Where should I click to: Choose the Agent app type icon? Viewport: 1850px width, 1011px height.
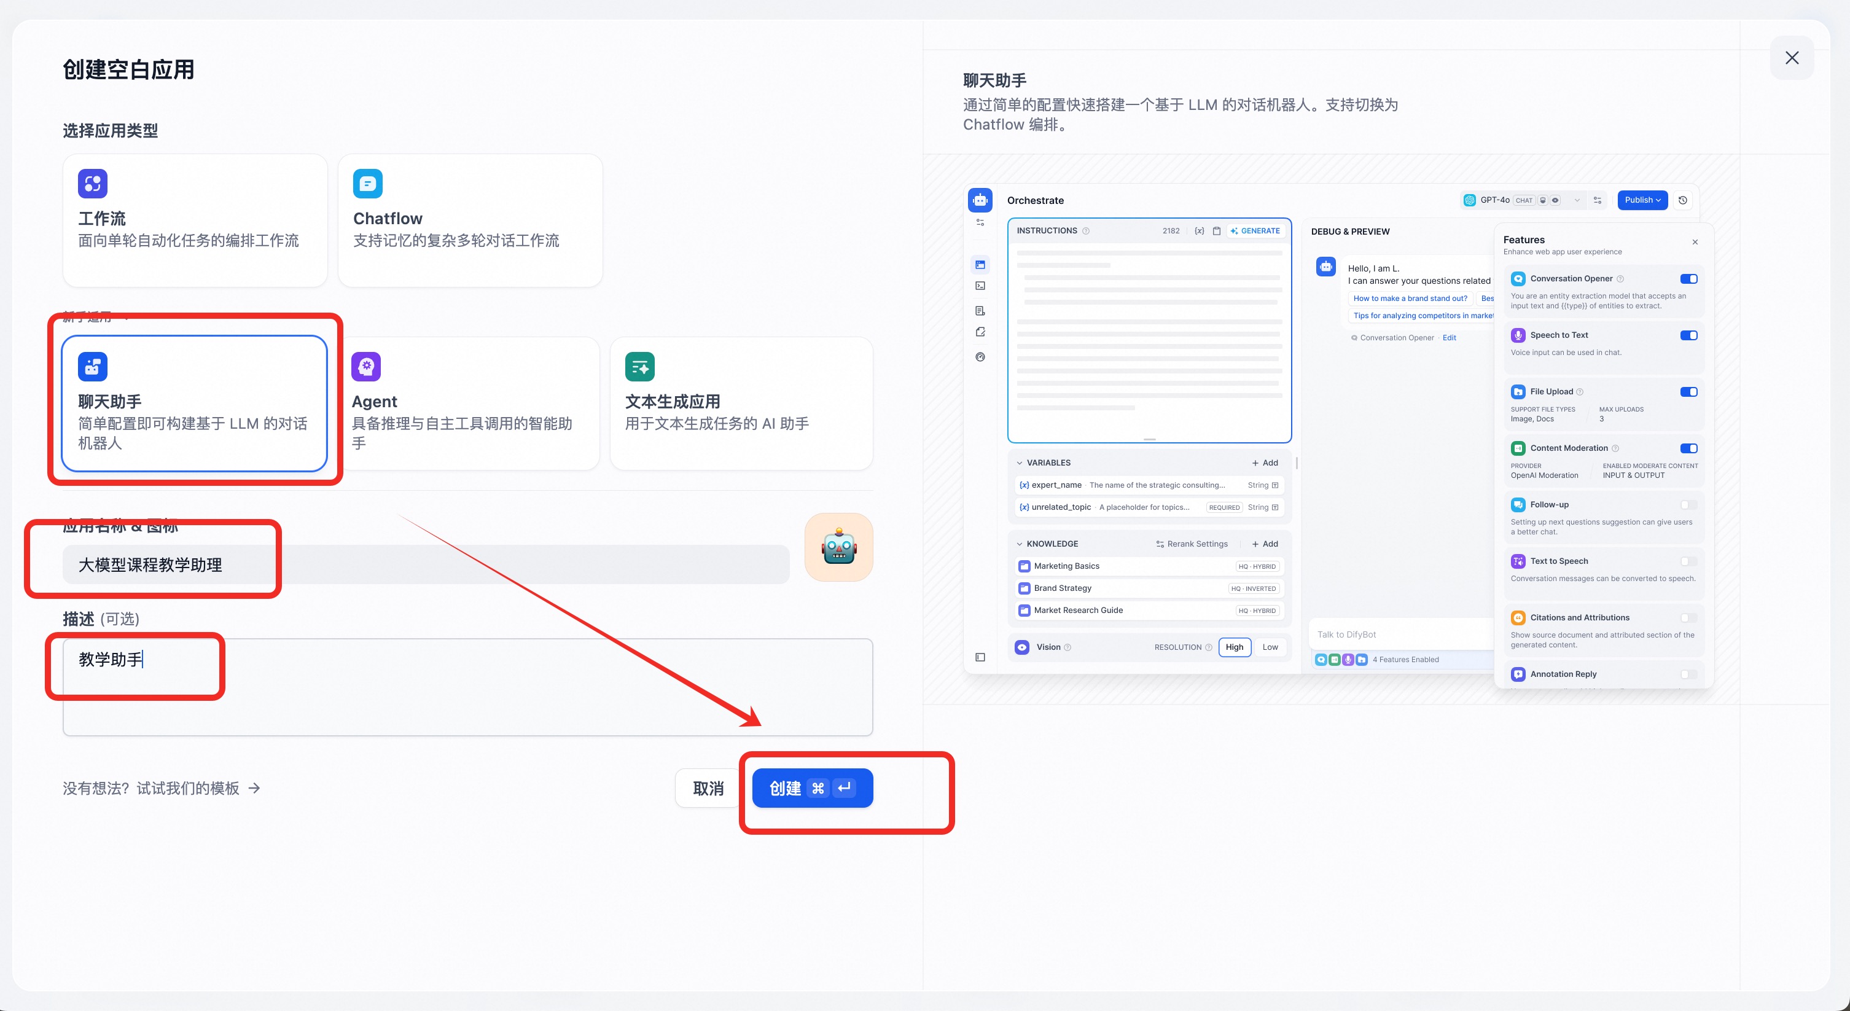tap(366, 367)
